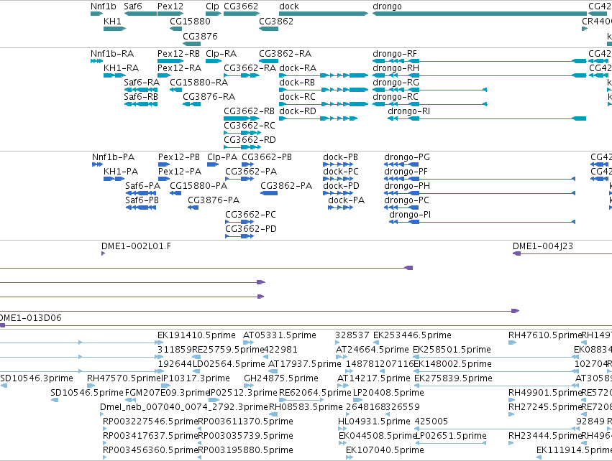Select the KH1-RA transcript label
This screenshot has width=612, height=461.
point(121,67)
